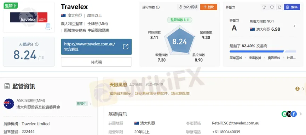Click the radar chart score 8.24
This screenshot has height=135, width=306.
point(180,42)
